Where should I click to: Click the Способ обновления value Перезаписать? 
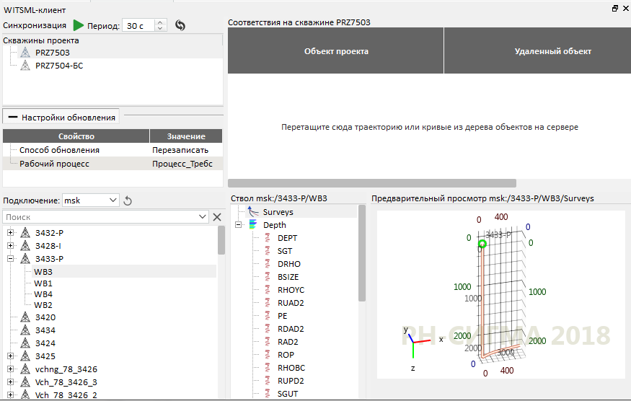pyautogui.click(x=180, y=150)
